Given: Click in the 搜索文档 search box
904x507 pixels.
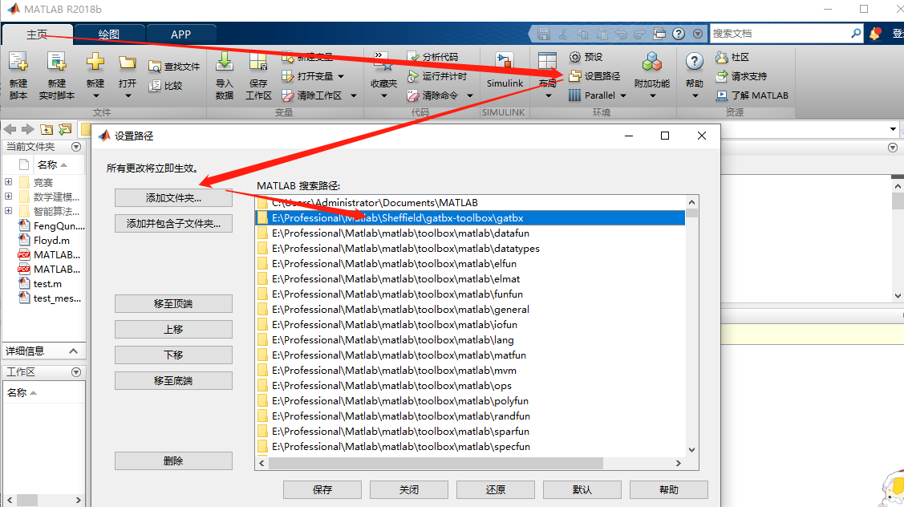Looking at the screenshot, I should 778,34.
